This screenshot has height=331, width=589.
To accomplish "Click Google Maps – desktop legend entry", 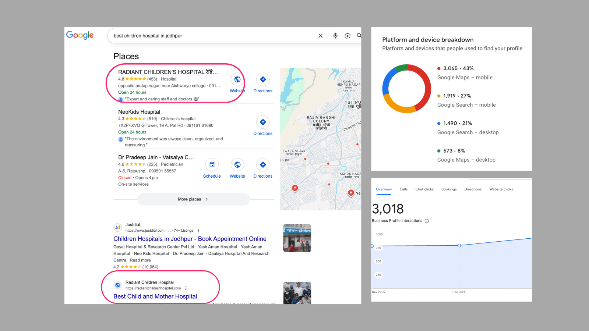I will [x=466, y=156].
